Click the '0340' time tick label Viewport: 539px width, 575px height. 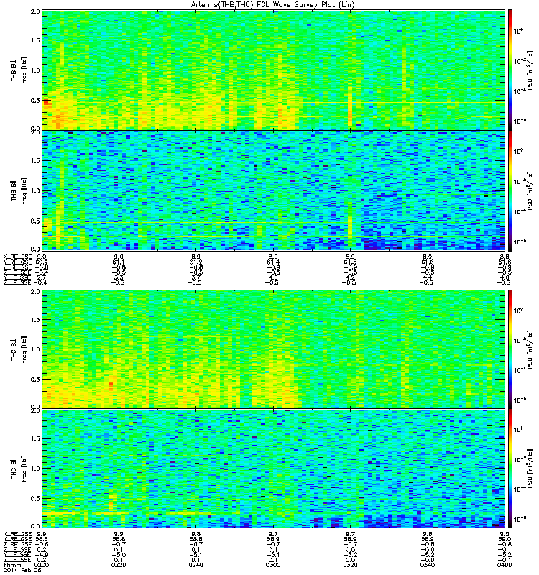428,565
